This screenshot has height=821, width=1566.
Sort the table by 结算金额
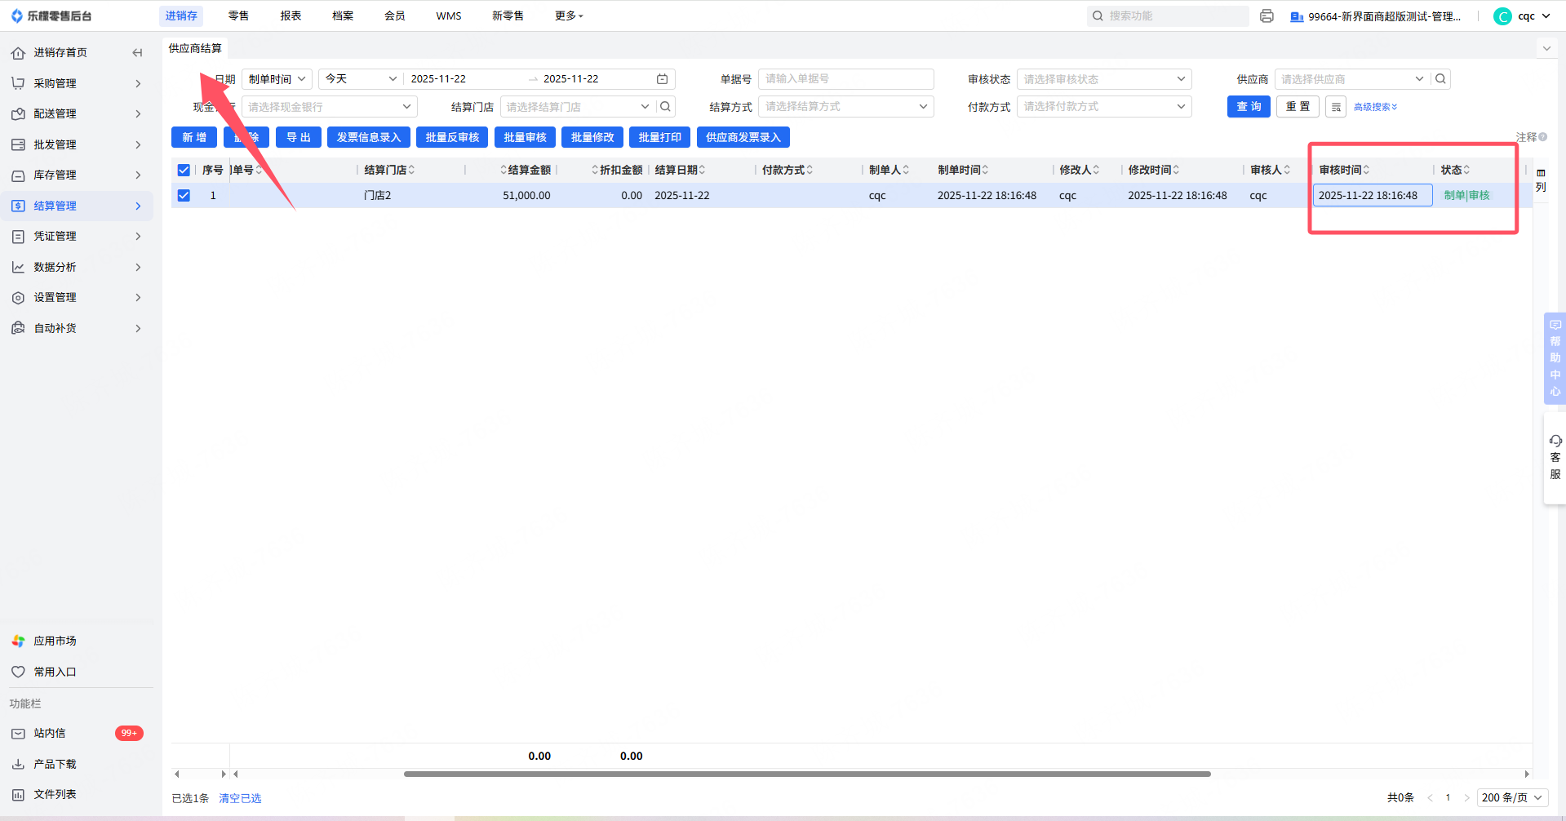coord(504,171)
